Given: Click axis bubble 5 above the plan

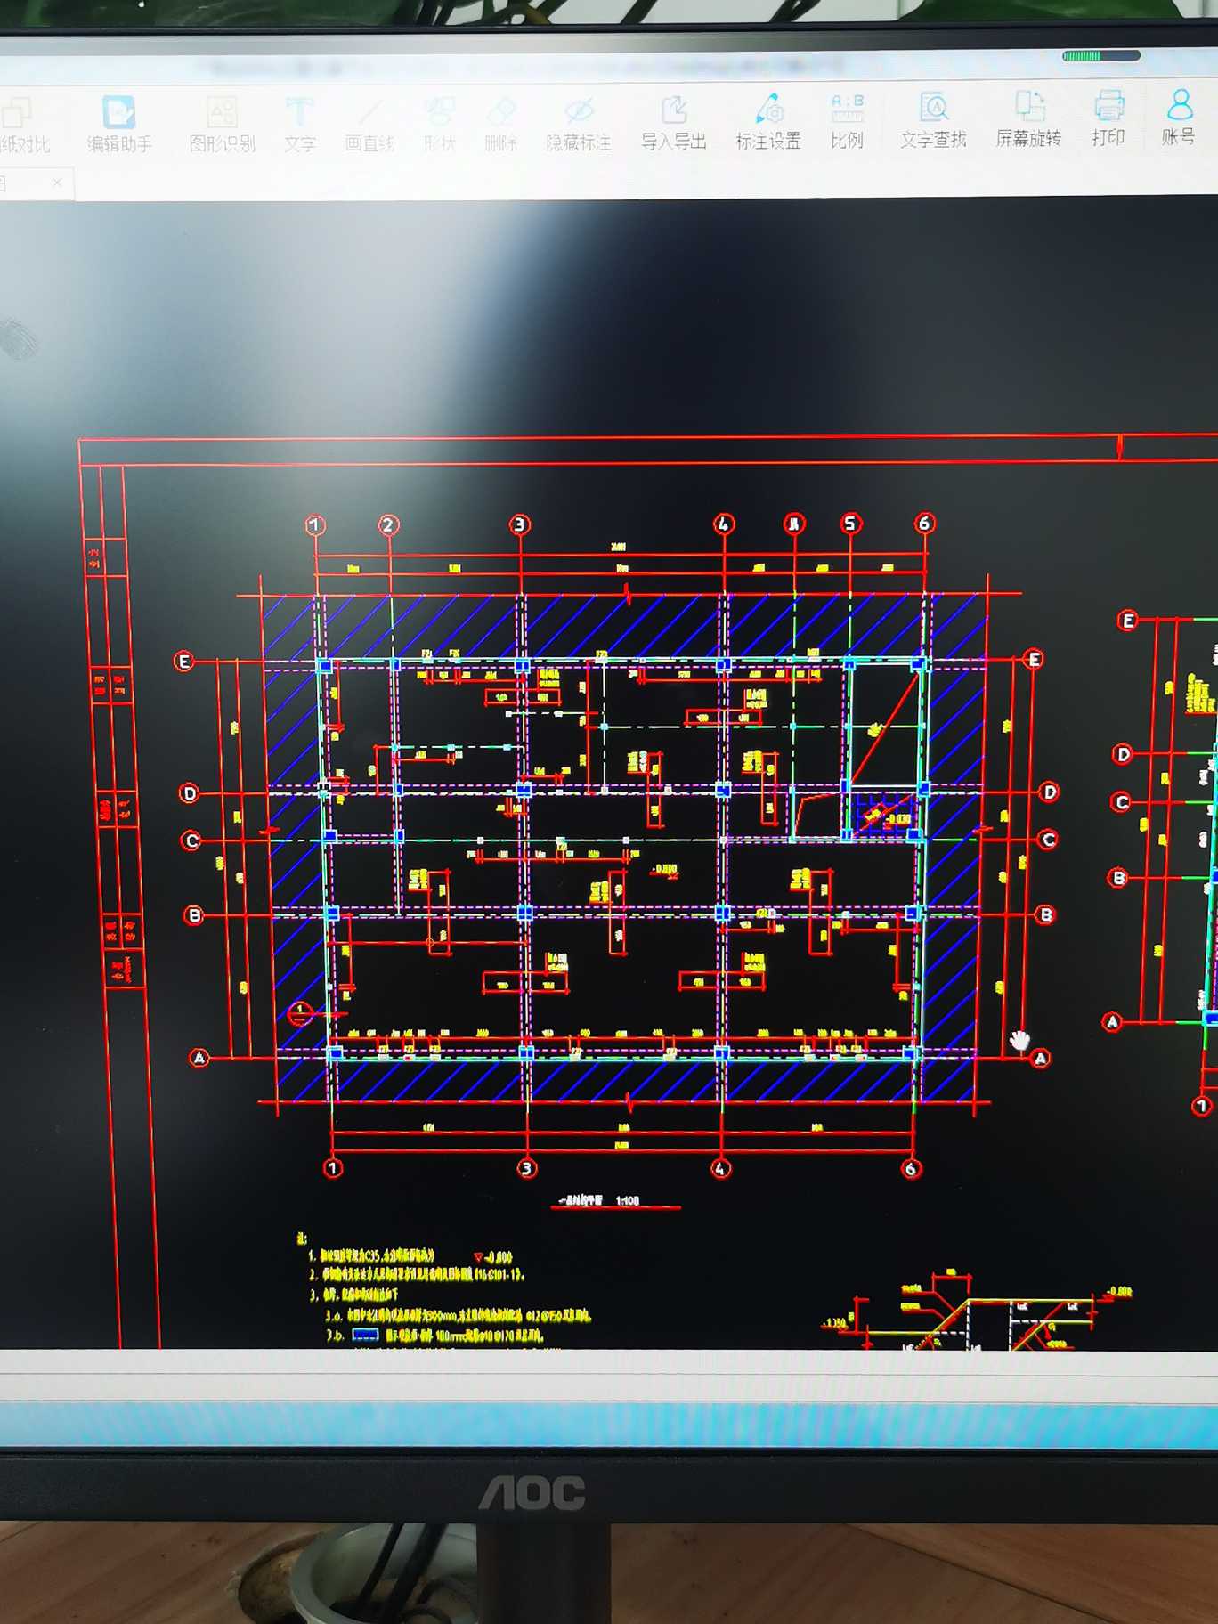Looking at the screenshot, I should (x=850, y=523).
